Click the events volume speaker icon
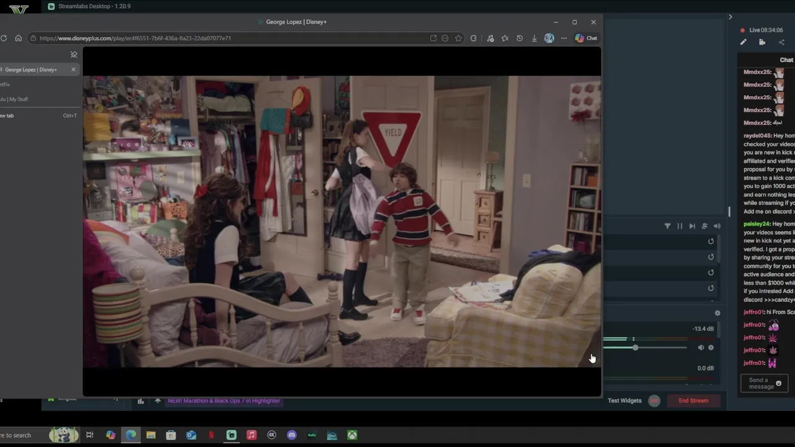This screenshot has width=795, height=447. coord(717,226)
